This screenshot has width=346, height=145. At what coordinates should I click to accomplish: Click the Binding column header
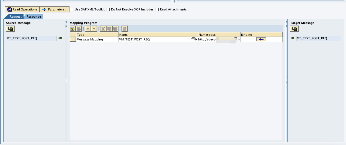coord(261,35)
